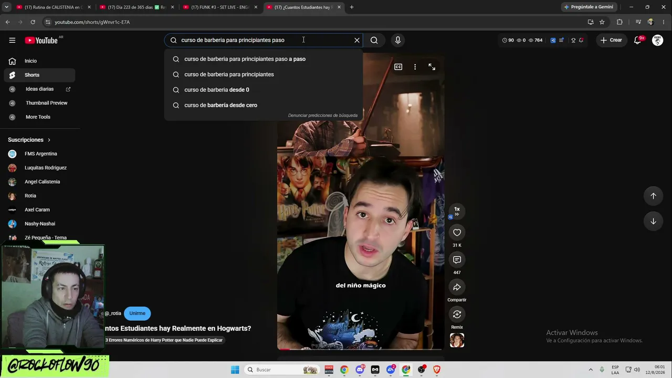Run search with the magnifier button

[374, 40]
